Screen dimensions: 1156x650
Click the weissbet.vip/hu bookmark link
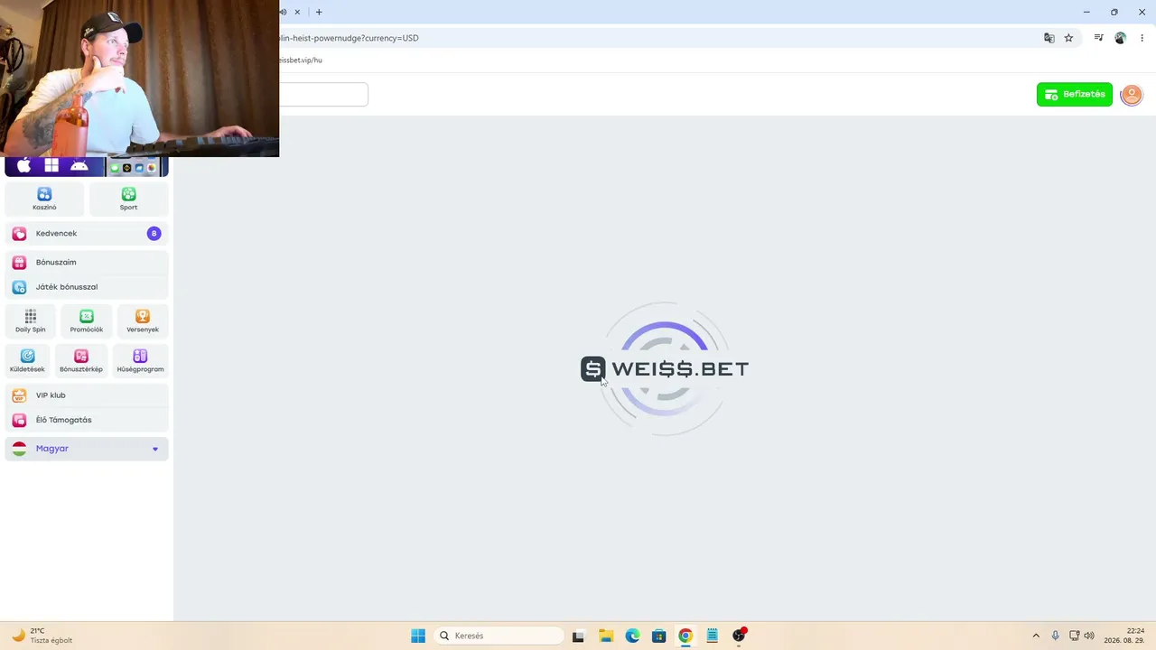click(301, 60)
